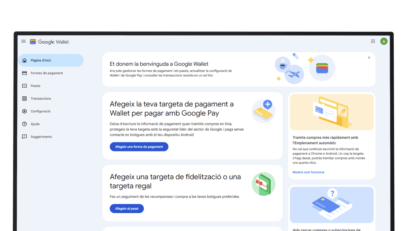411x231 pixels.
Task: Select Pàgina d'inici in the sidebar
Action: coord(41,60)
